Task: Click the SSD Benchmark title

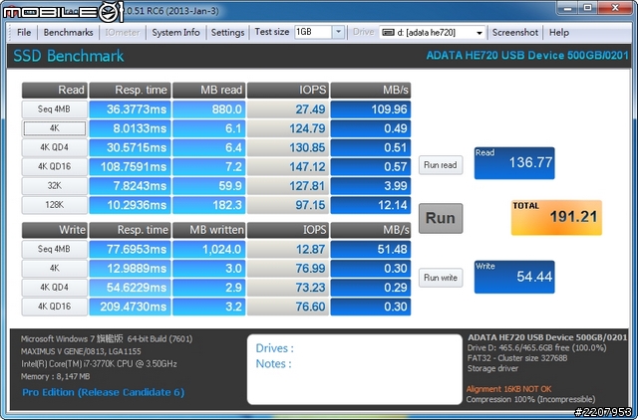Action: tap(69, 56)
